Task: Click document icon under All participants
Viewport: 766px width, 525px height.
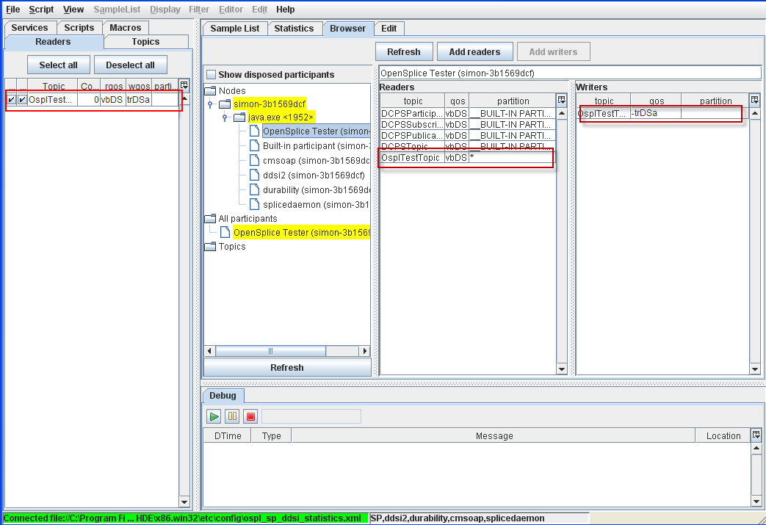Action: click(225, 232)
